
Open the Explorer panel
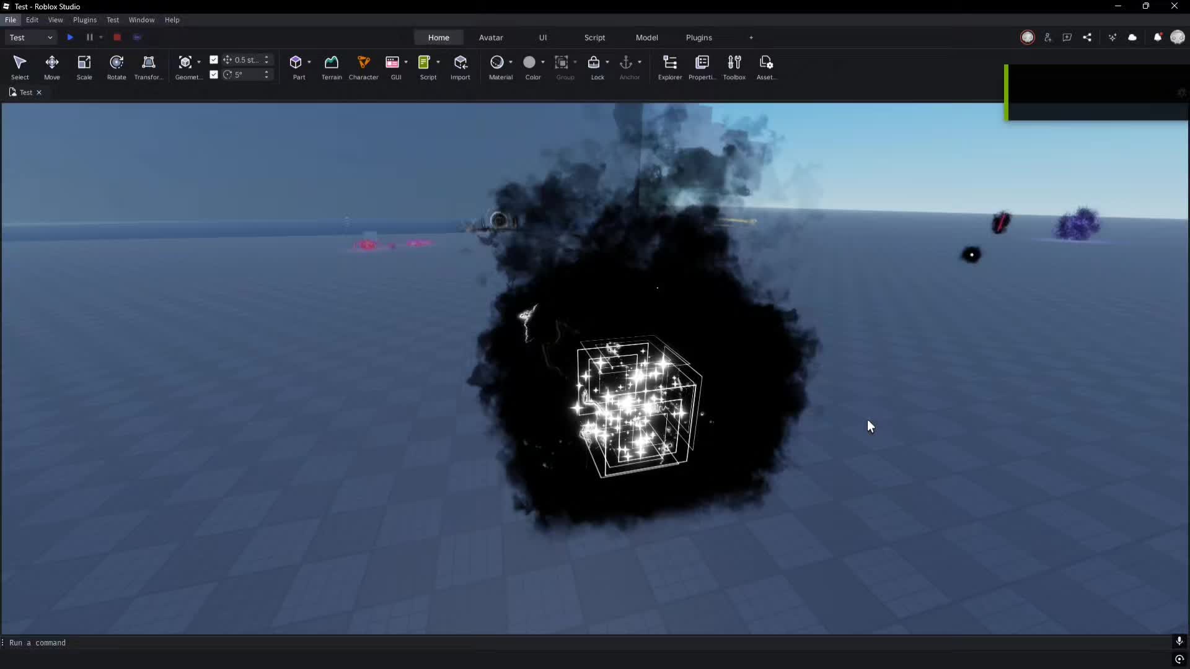click(x=670, y=68)
